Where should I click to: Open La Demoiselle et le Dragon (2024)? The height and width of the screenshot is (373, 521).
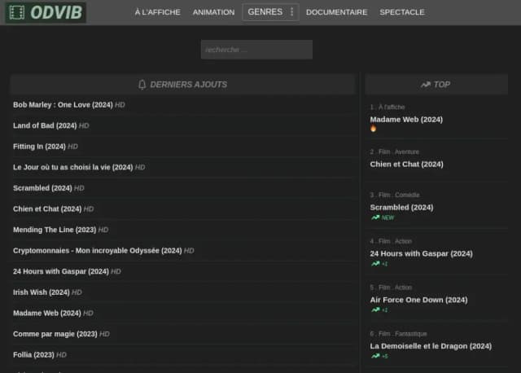(431, 346)
